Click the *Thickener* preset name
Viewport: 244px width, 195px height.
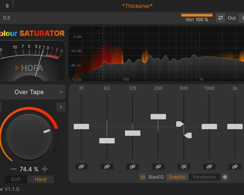(137, 6)
